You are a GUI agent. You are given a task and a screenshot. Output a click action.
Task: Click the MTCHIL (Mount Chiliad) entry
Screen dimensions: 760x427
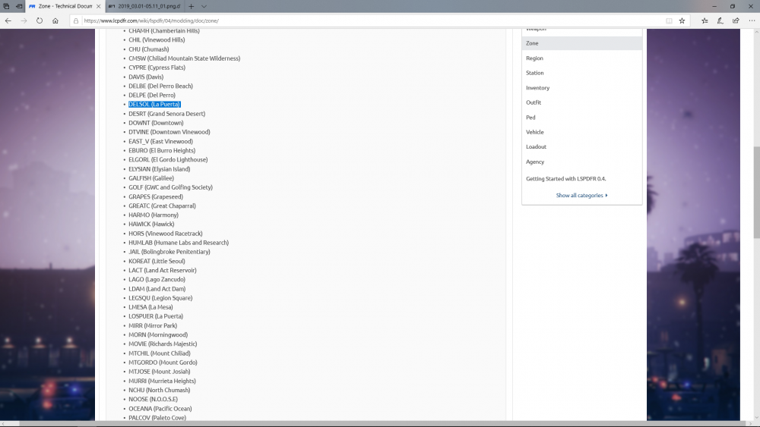160,353
